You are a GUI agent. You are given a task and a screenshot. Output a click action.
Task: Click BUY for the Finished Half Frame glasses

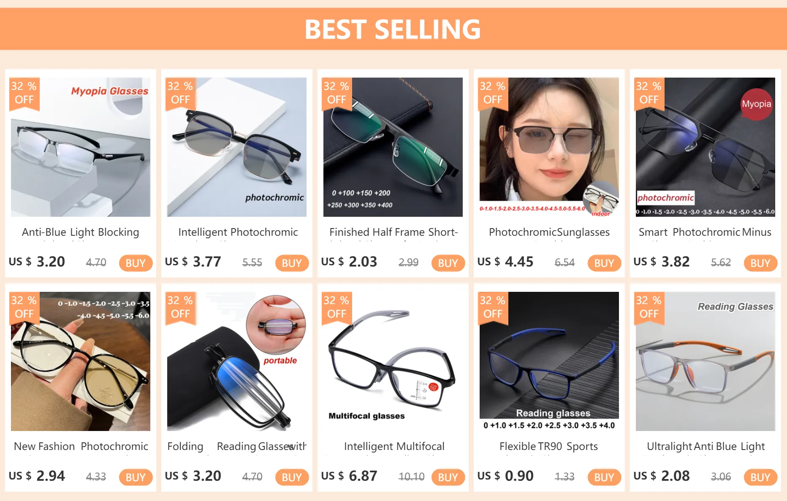coord(448,263)
